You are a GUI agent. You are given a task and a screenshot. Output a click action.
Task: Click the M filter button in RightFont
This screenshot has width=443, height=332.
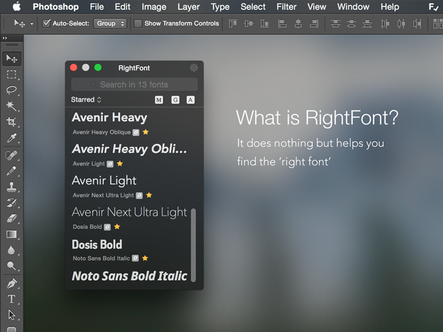[x=159, y=100]
